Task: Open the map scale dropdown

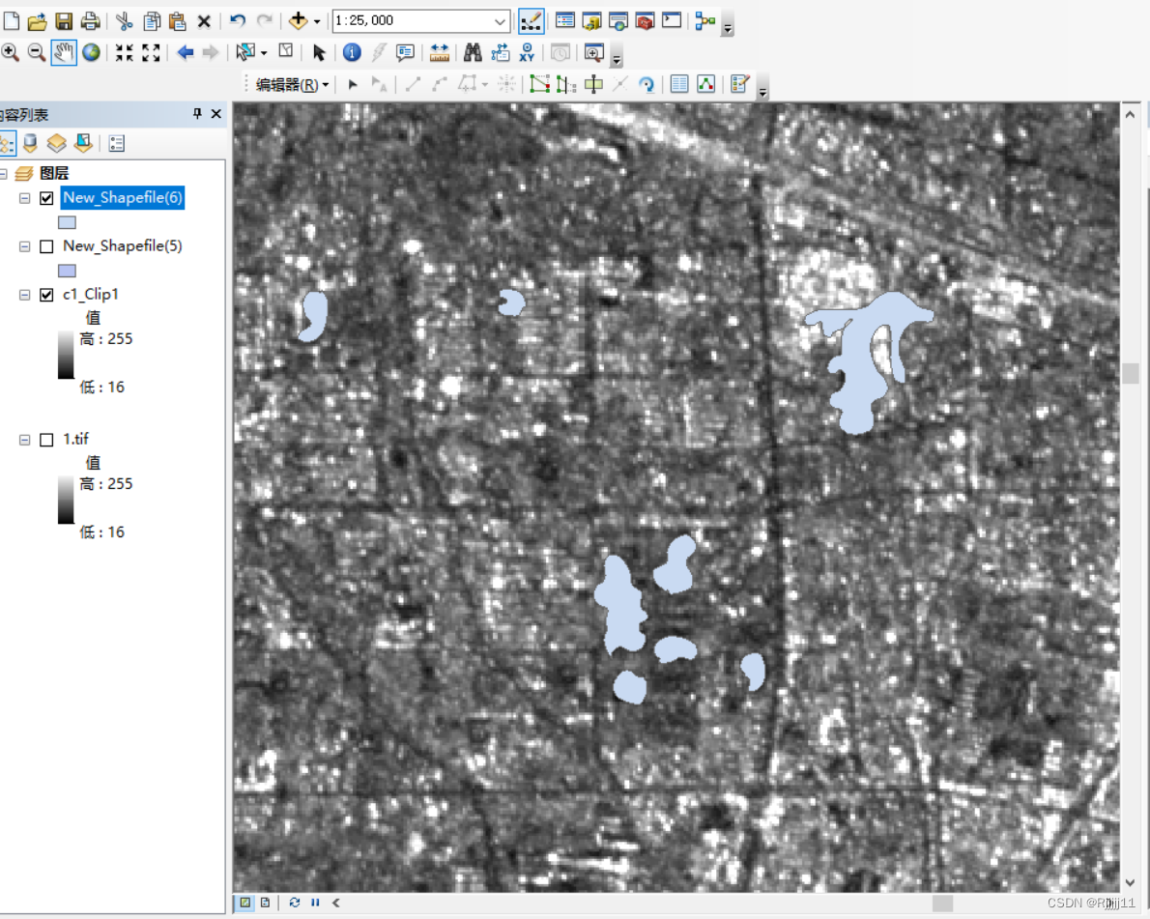Action: (x=501, y=20)
